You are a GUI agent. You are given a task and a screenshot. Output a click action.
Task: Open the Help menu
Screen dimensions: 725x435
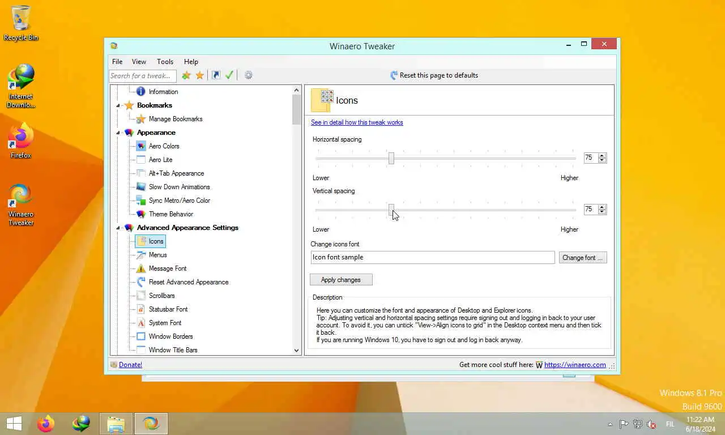[191, 62]
